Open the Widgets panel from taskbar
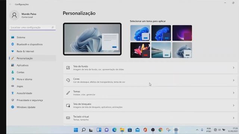The image size is (239, 134). coord(99,130)
